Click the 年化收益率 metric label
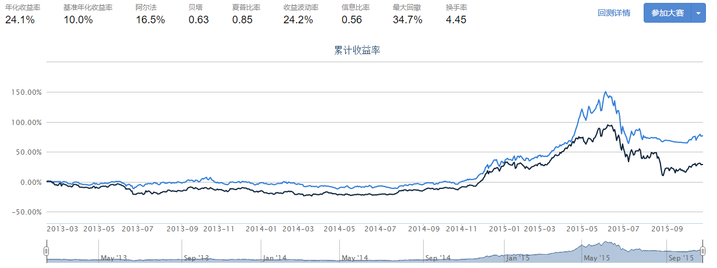The width and height of the screenshot is (717, 268). pos(23,8)
